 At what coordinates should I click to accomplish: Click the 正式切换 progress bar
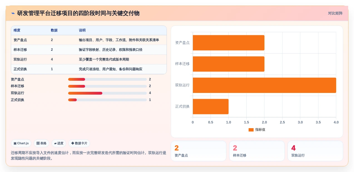107,100
